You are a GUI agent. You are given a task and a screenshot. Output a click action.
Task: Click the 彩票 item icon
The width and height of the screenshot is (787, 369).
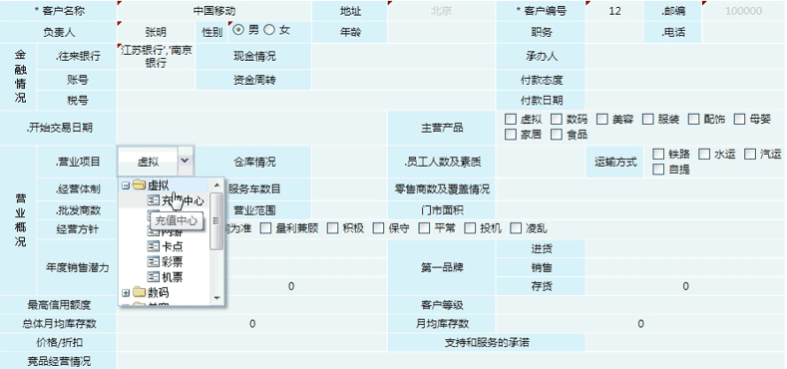(x=153, y=261)
